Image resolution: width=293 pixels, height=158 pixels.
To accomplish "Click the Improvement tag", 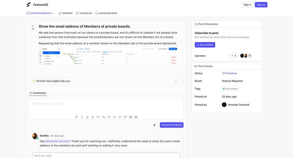I will 230,89.
